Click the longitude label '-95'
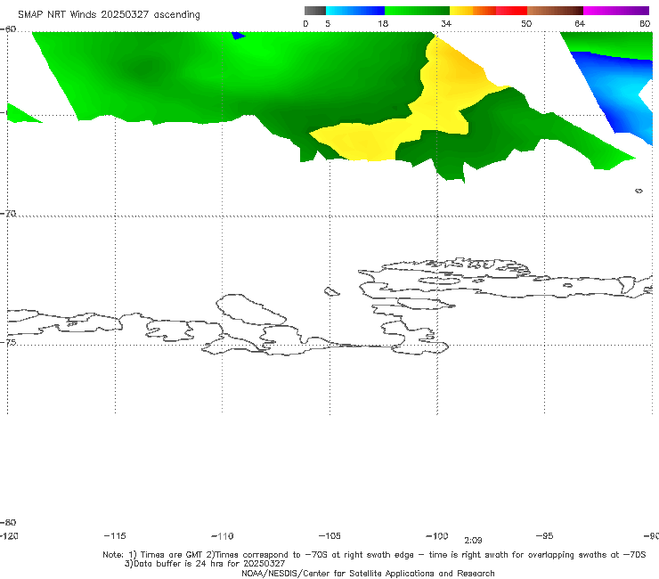The width and height of the screenshot is (659, 579). pyautogui.click(x=545, y=535)
